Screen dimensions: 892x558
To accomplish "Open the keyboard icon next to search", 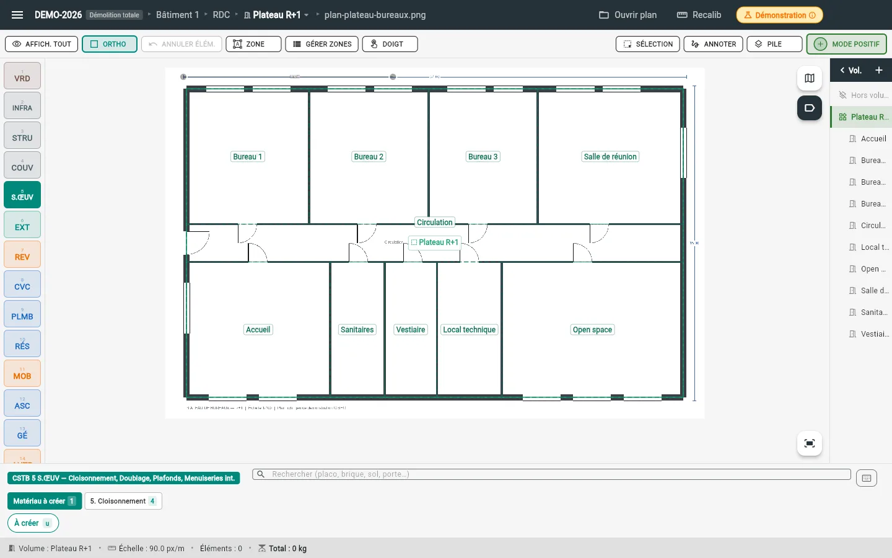I will pos(867,478).
